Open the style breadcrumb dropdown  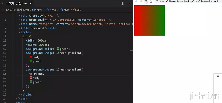[x=65, y=10]
